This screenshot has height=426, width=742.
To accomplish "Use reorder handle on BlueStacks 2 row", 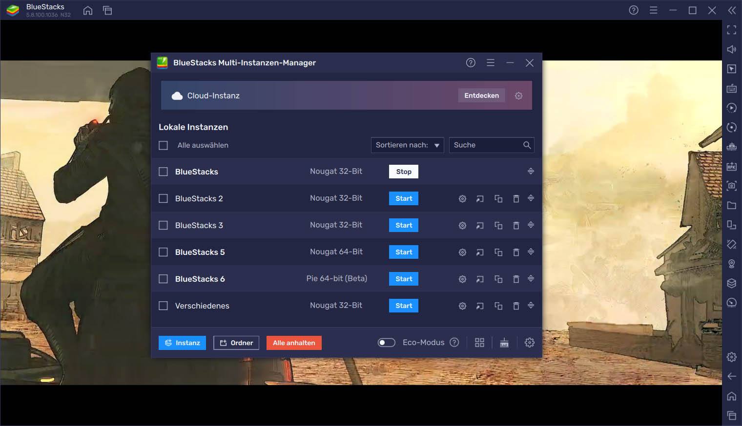I will (531, 198).
